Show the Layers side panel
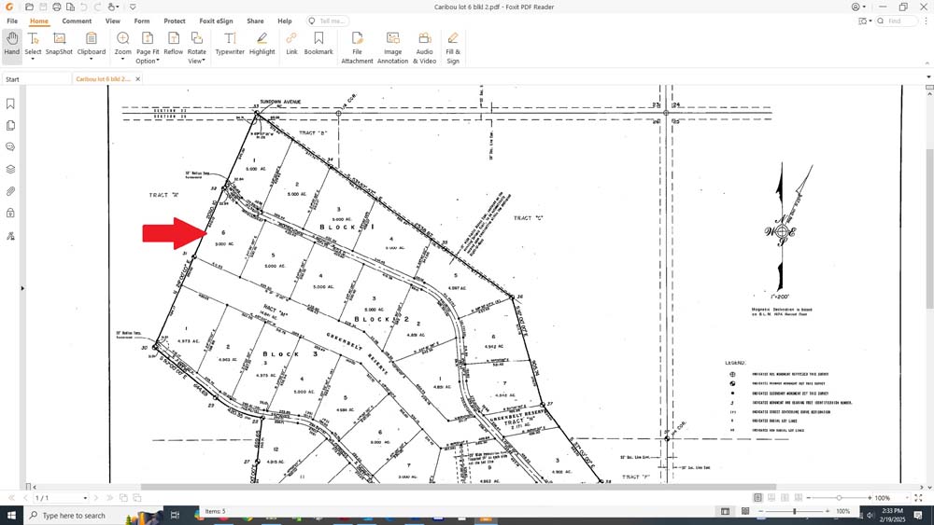 click(x=10, y=169)
